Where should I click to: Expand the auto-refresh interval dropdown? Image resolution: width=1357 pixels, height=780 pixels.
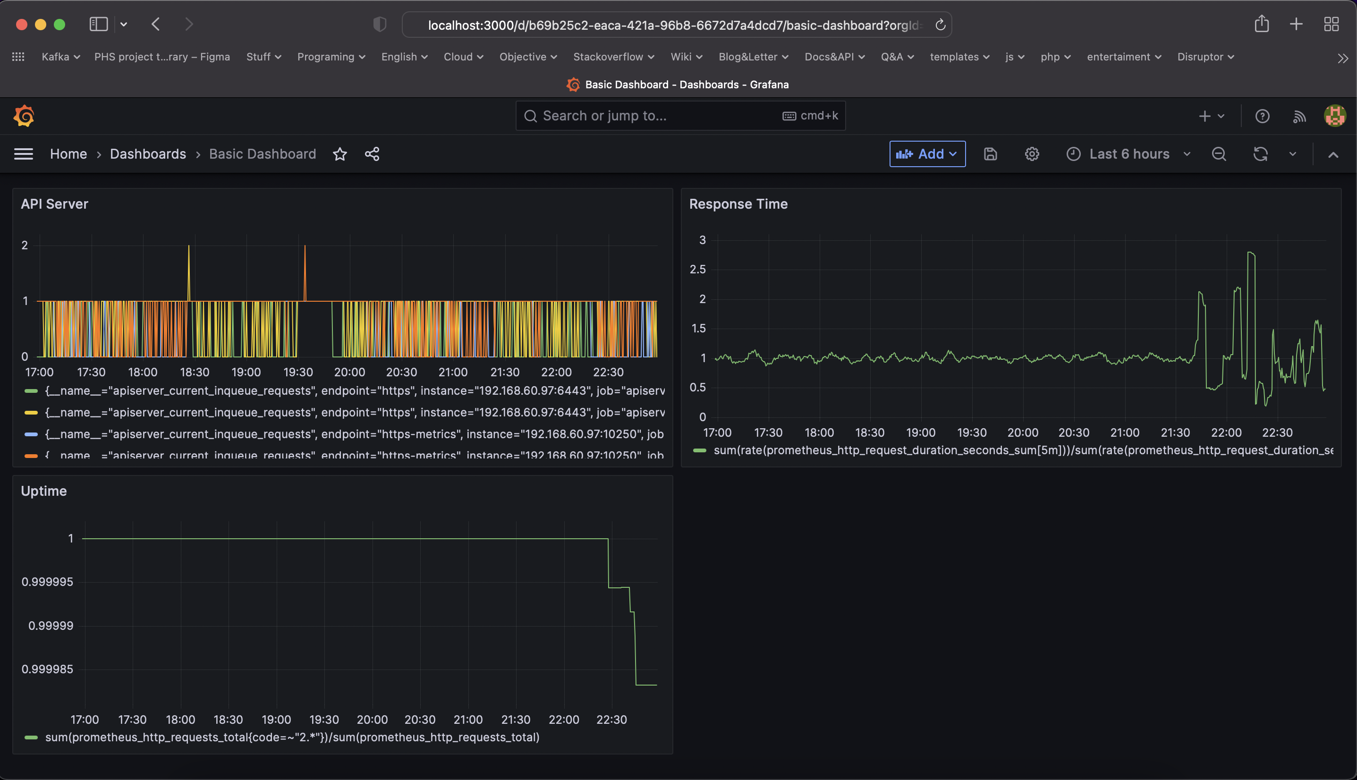pyautogui.click(x=1292, y=154)
